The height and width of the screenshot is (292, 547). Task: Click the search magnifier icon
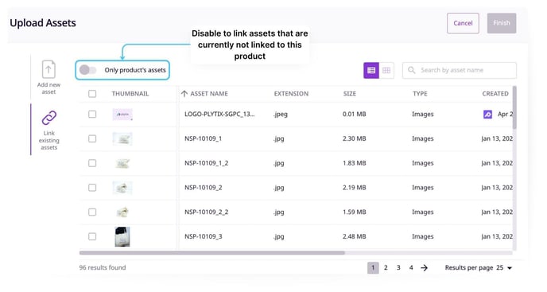[412, 70]
